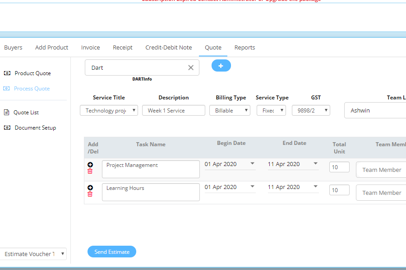Edit the Project Management task name field
Screen dimensions: 406x270
(x=151, y=169)
